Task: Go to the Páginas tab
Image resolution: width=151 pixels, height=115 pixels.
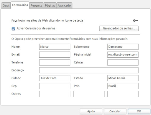Action: click(50, 6)
